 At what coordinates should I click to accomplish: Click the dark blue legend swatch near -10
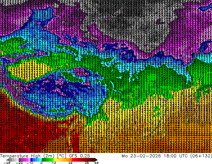point(31,160)
